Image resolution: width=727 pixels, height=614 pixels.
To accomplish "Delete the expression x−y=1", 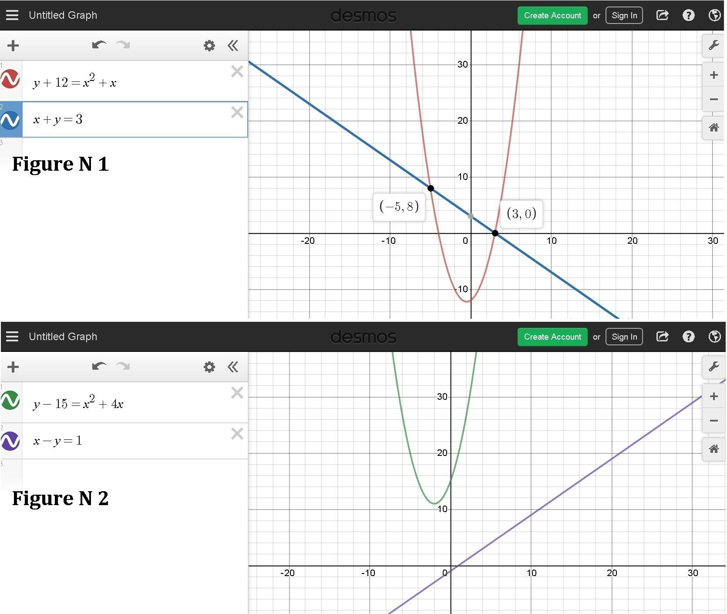I will pos(237,434).
